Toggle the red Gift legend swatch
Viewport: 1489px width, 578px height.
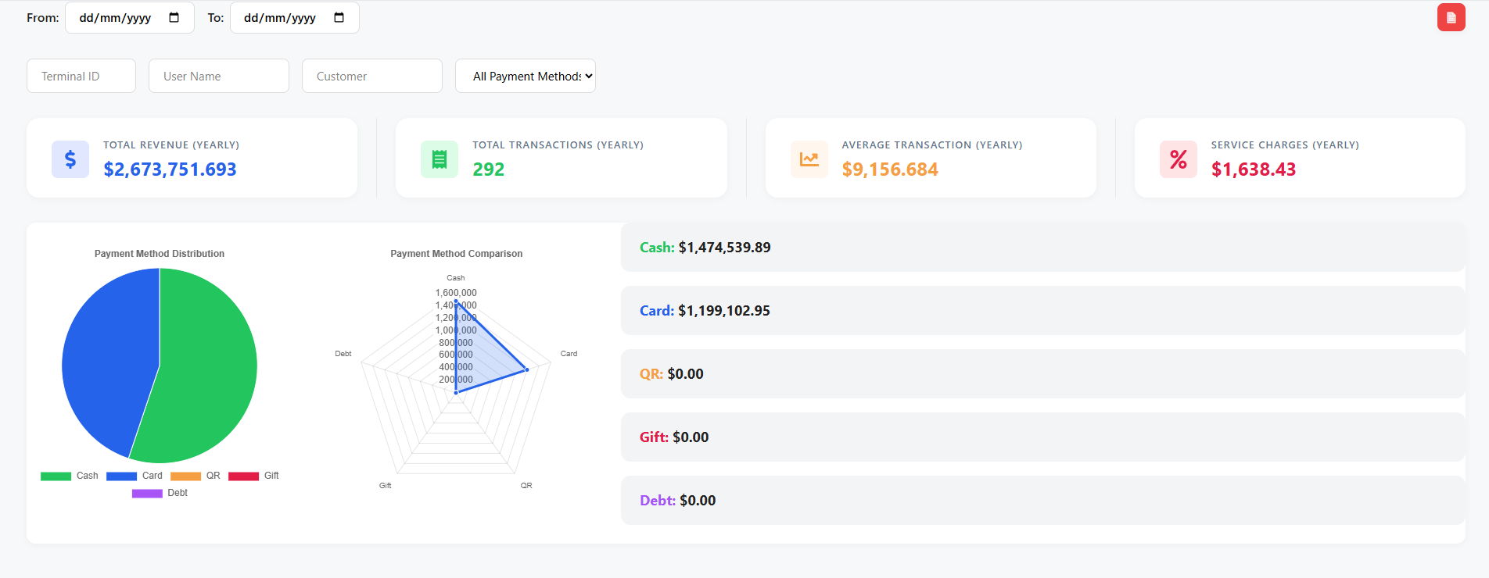point(243,476)
